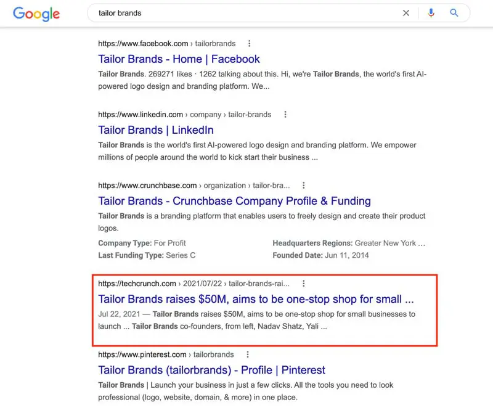493x418 pixels.
Task: Go to Tailor Brands Pinterest profile result
Action: pyautogui.click(x=211, y=370)
